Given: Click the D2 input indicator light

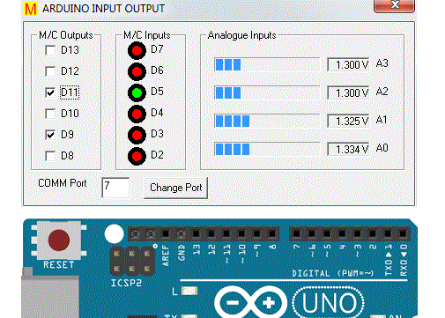Looking at the screenshot, I should (x=137, y=156).
